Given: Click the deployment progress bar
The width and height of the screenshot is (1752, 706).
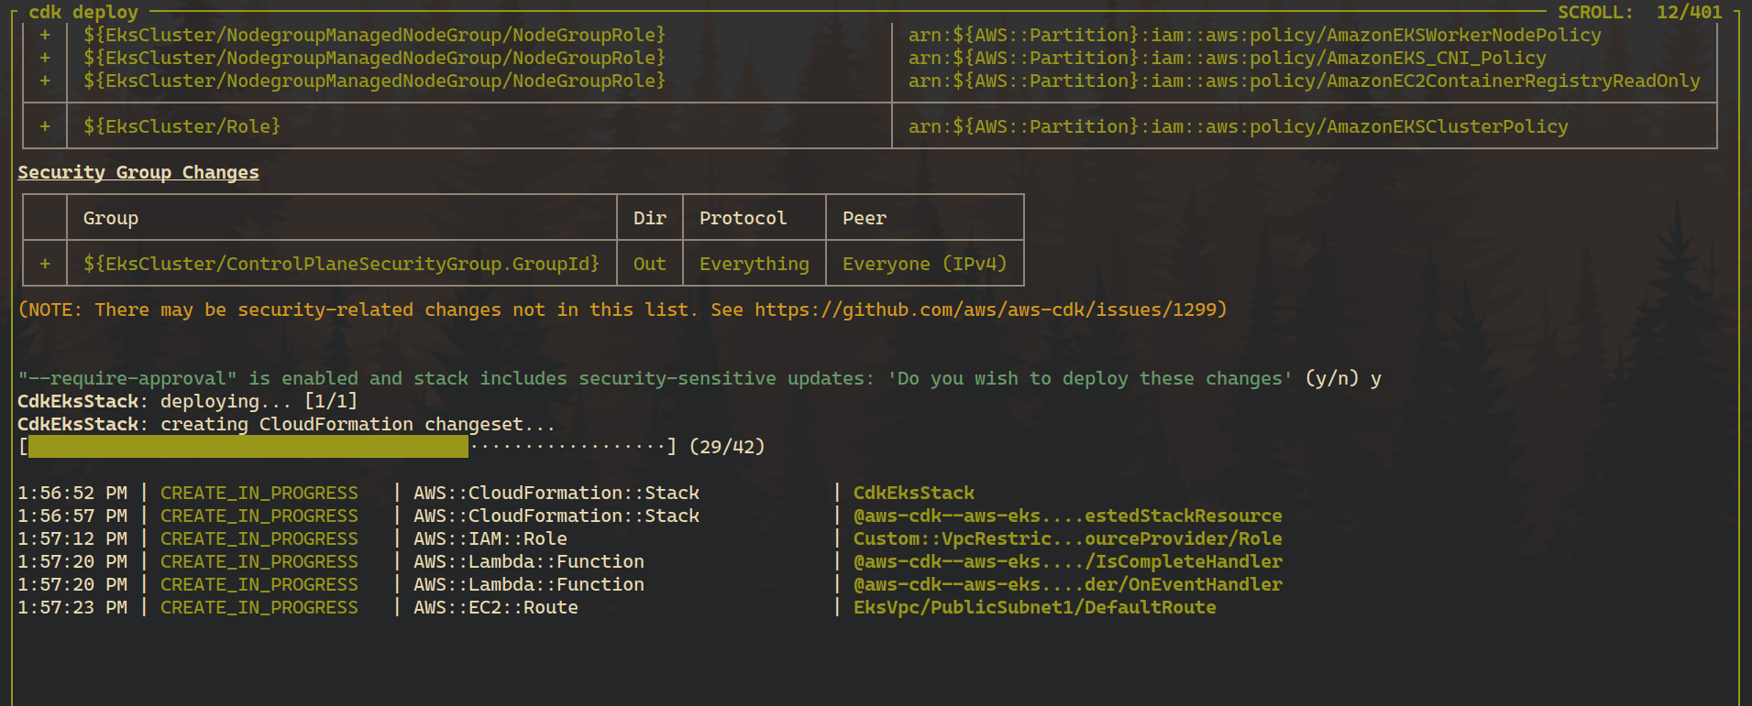Looking at the screenshot, I should [347, 447].
